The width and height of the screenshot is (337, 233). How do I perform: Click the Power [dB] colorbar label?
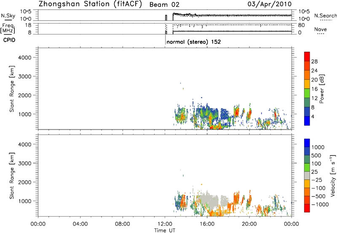point(321,89)
